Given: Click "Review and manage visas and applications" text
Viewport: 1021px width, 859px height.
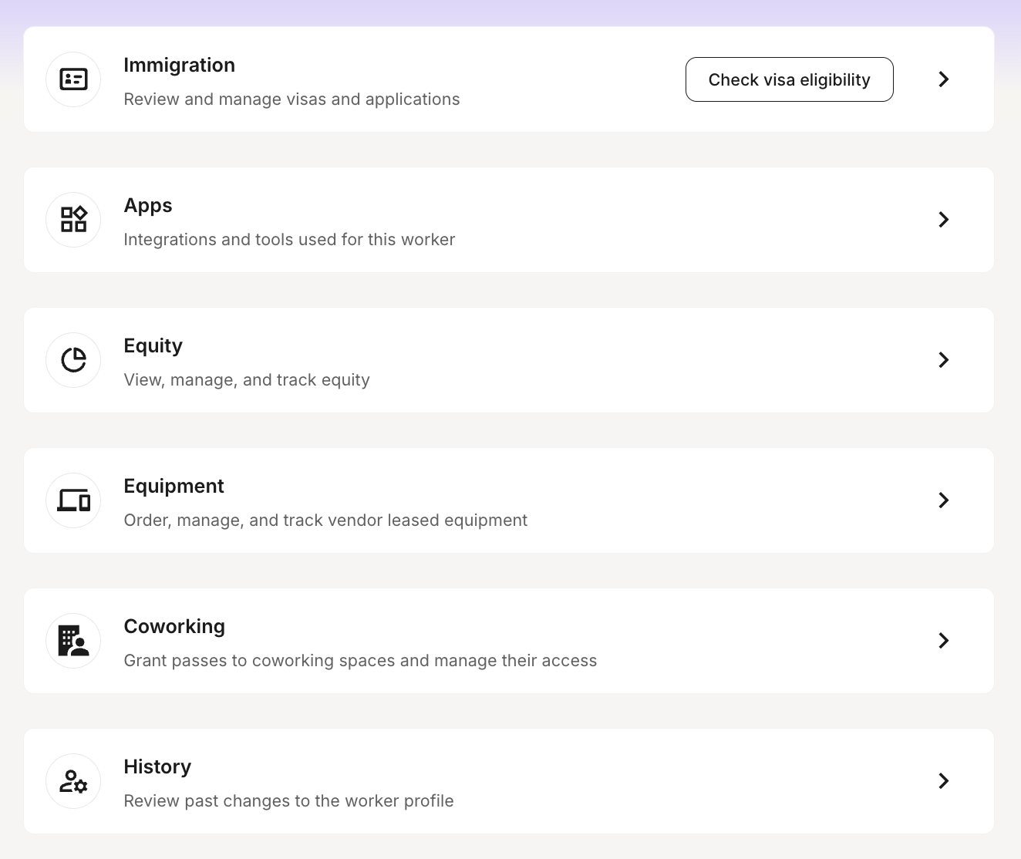Looking at the screenshot, I should 291,99.
